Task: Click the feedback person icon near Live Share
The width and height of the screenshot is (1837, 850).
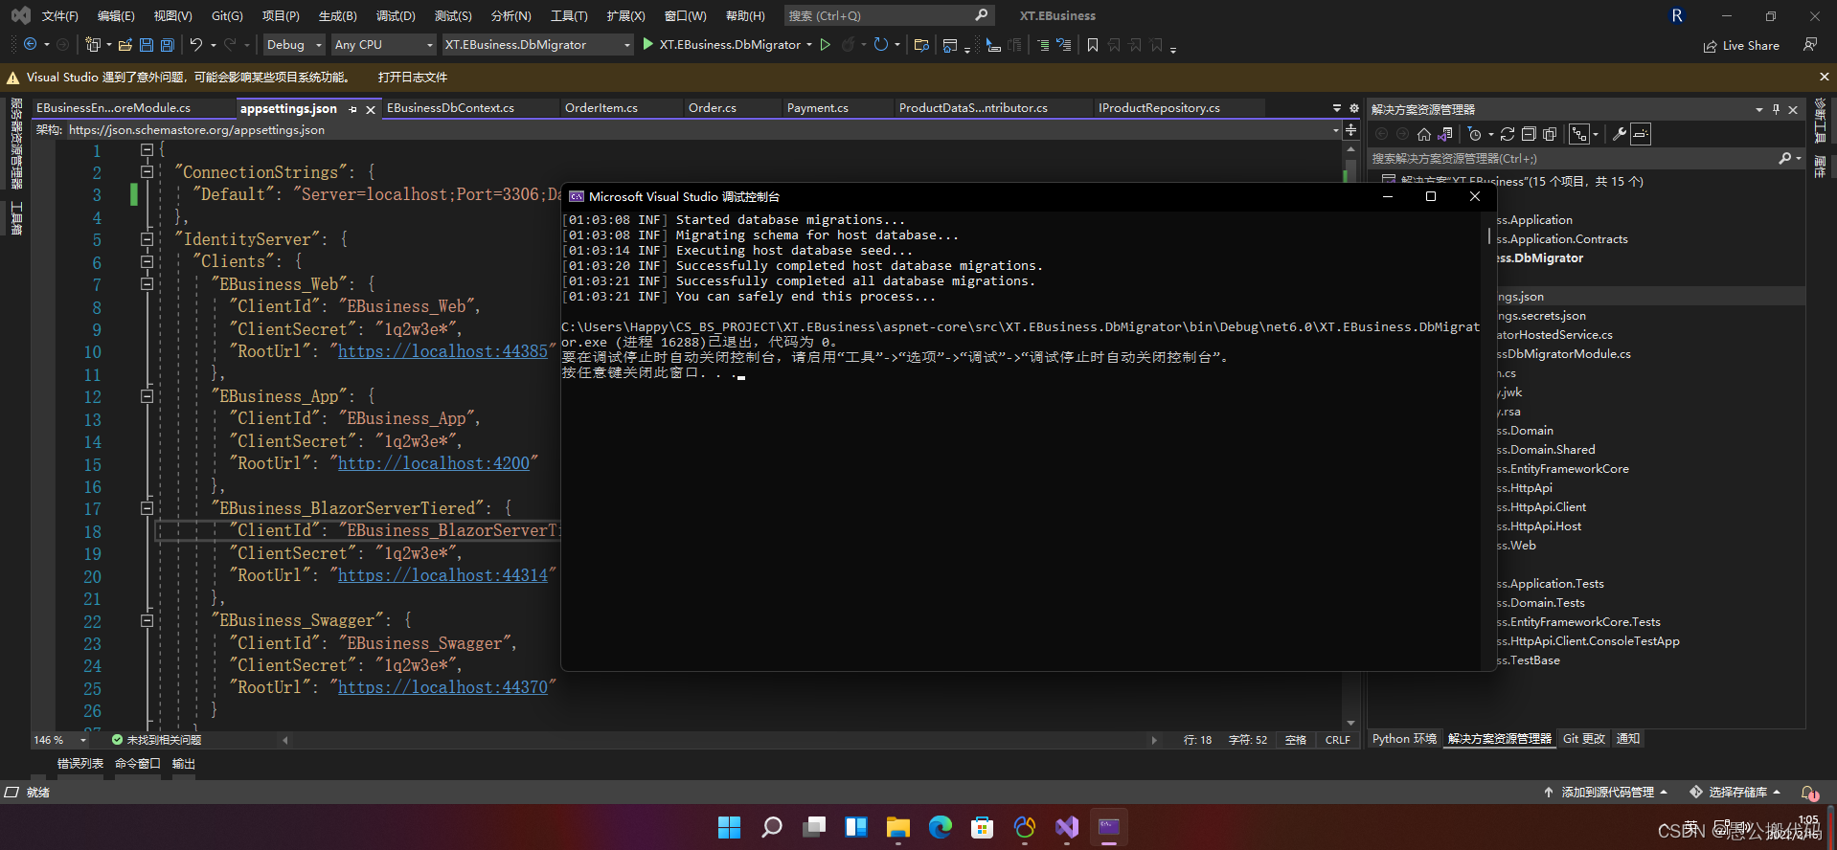Action: pos(1810,45)
